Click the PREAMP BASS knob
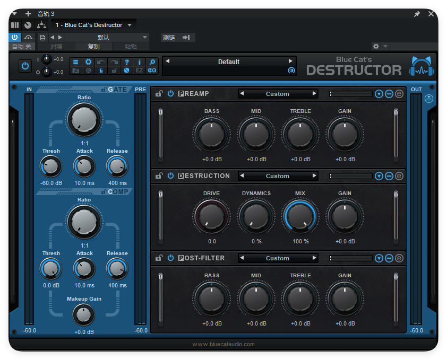The height and width of the screenshot is (360, 447). 211,135
